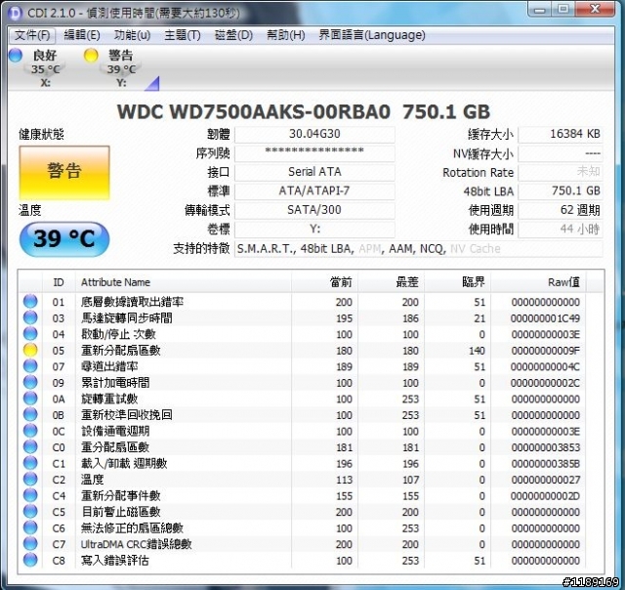Click the serial number field with asterisks
The height and width of the screenshot is (590, 625).
click(x=314, y=153)
